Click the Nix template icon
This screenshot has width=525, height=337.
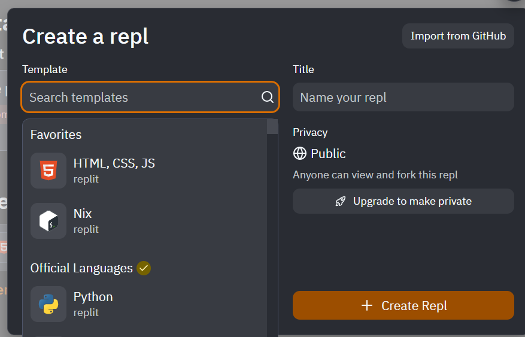pos(48,221)
